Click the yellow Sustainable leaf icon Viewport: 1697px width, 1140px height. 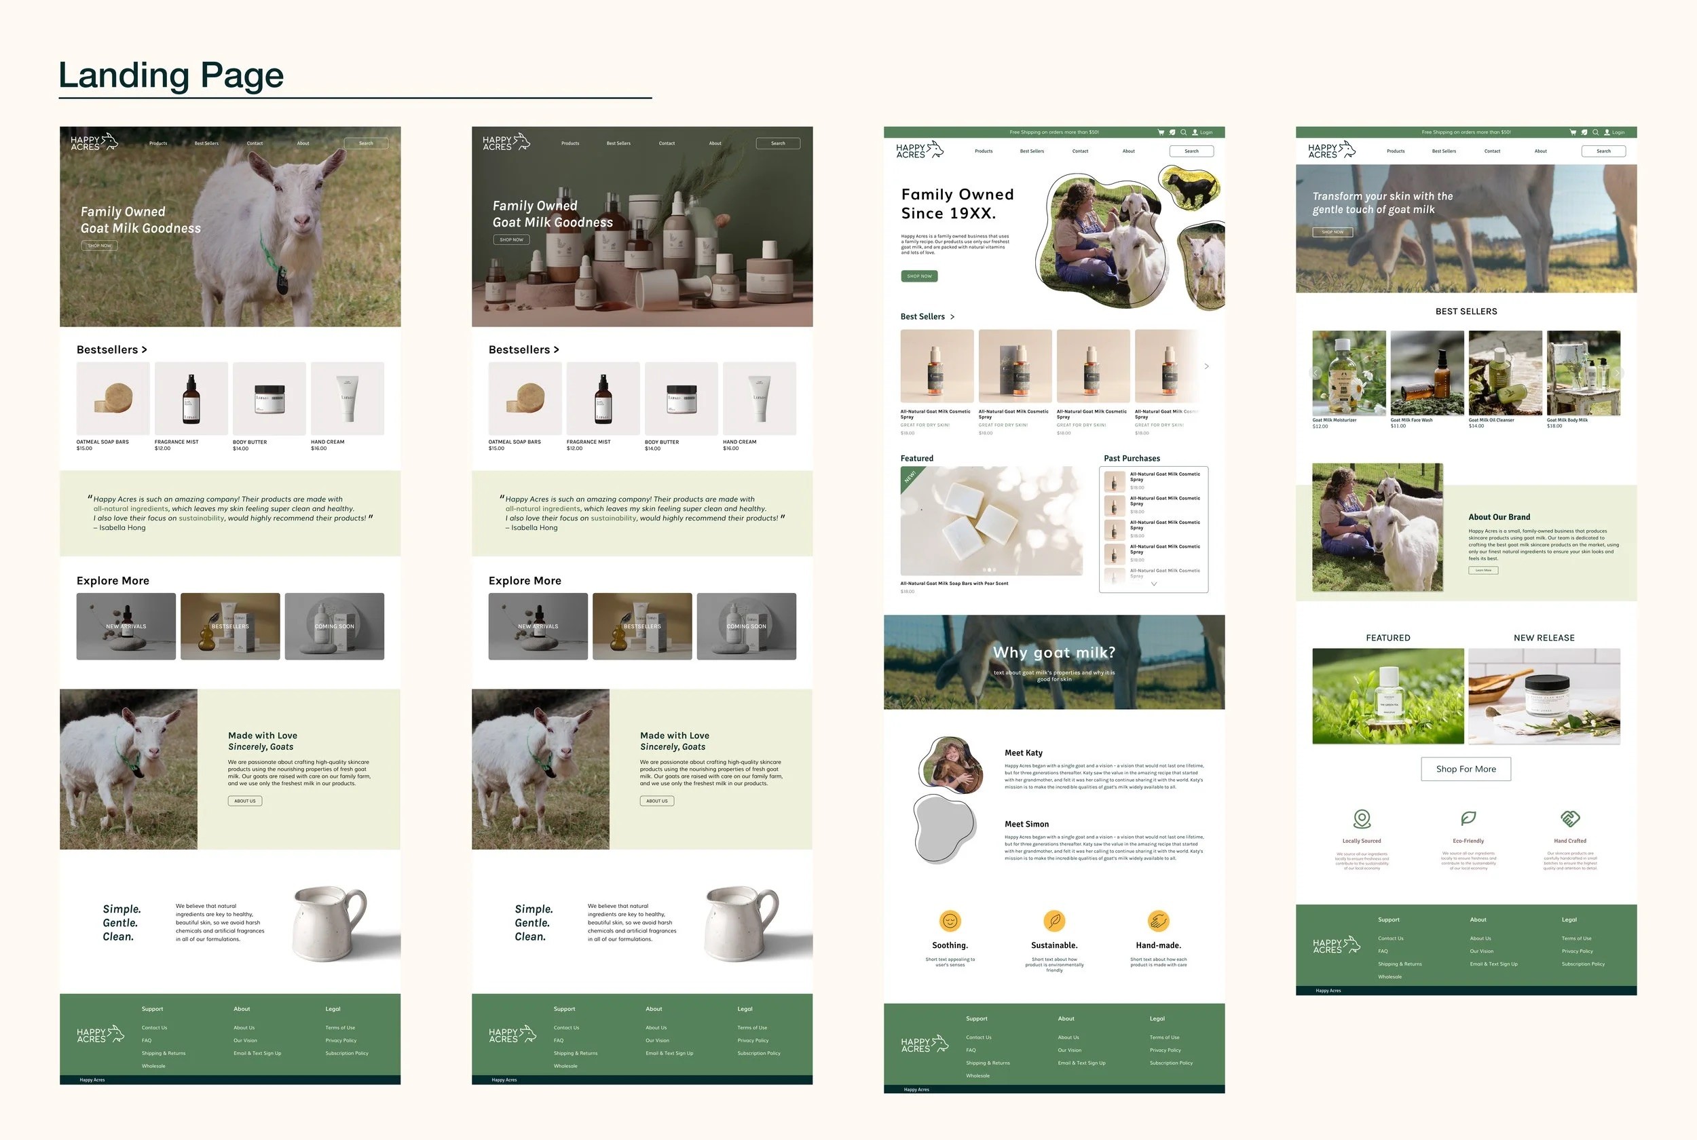point(1053,921)
